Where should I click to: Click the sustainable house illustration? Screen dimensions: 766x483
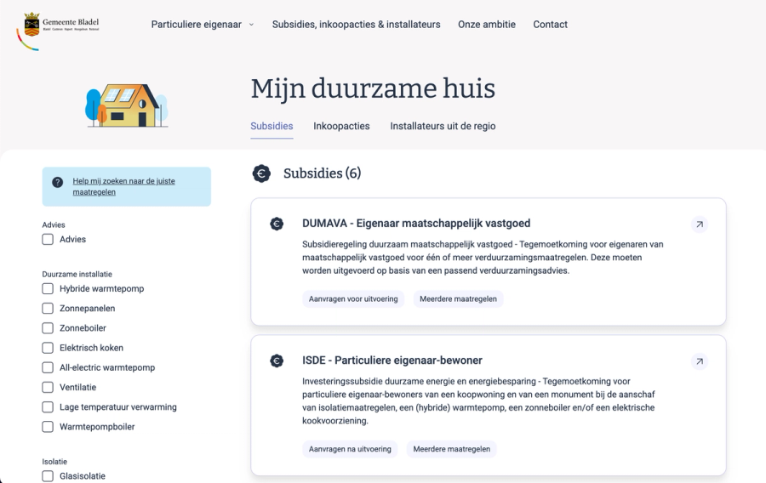[127, 105]
